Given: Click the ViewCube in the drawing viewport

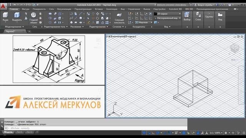Looking at the screenshot, I should pos(234,48).
